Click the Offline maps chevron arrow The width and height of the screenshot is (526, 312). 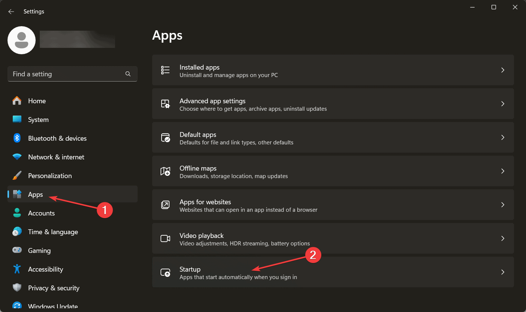pos(503,171)
